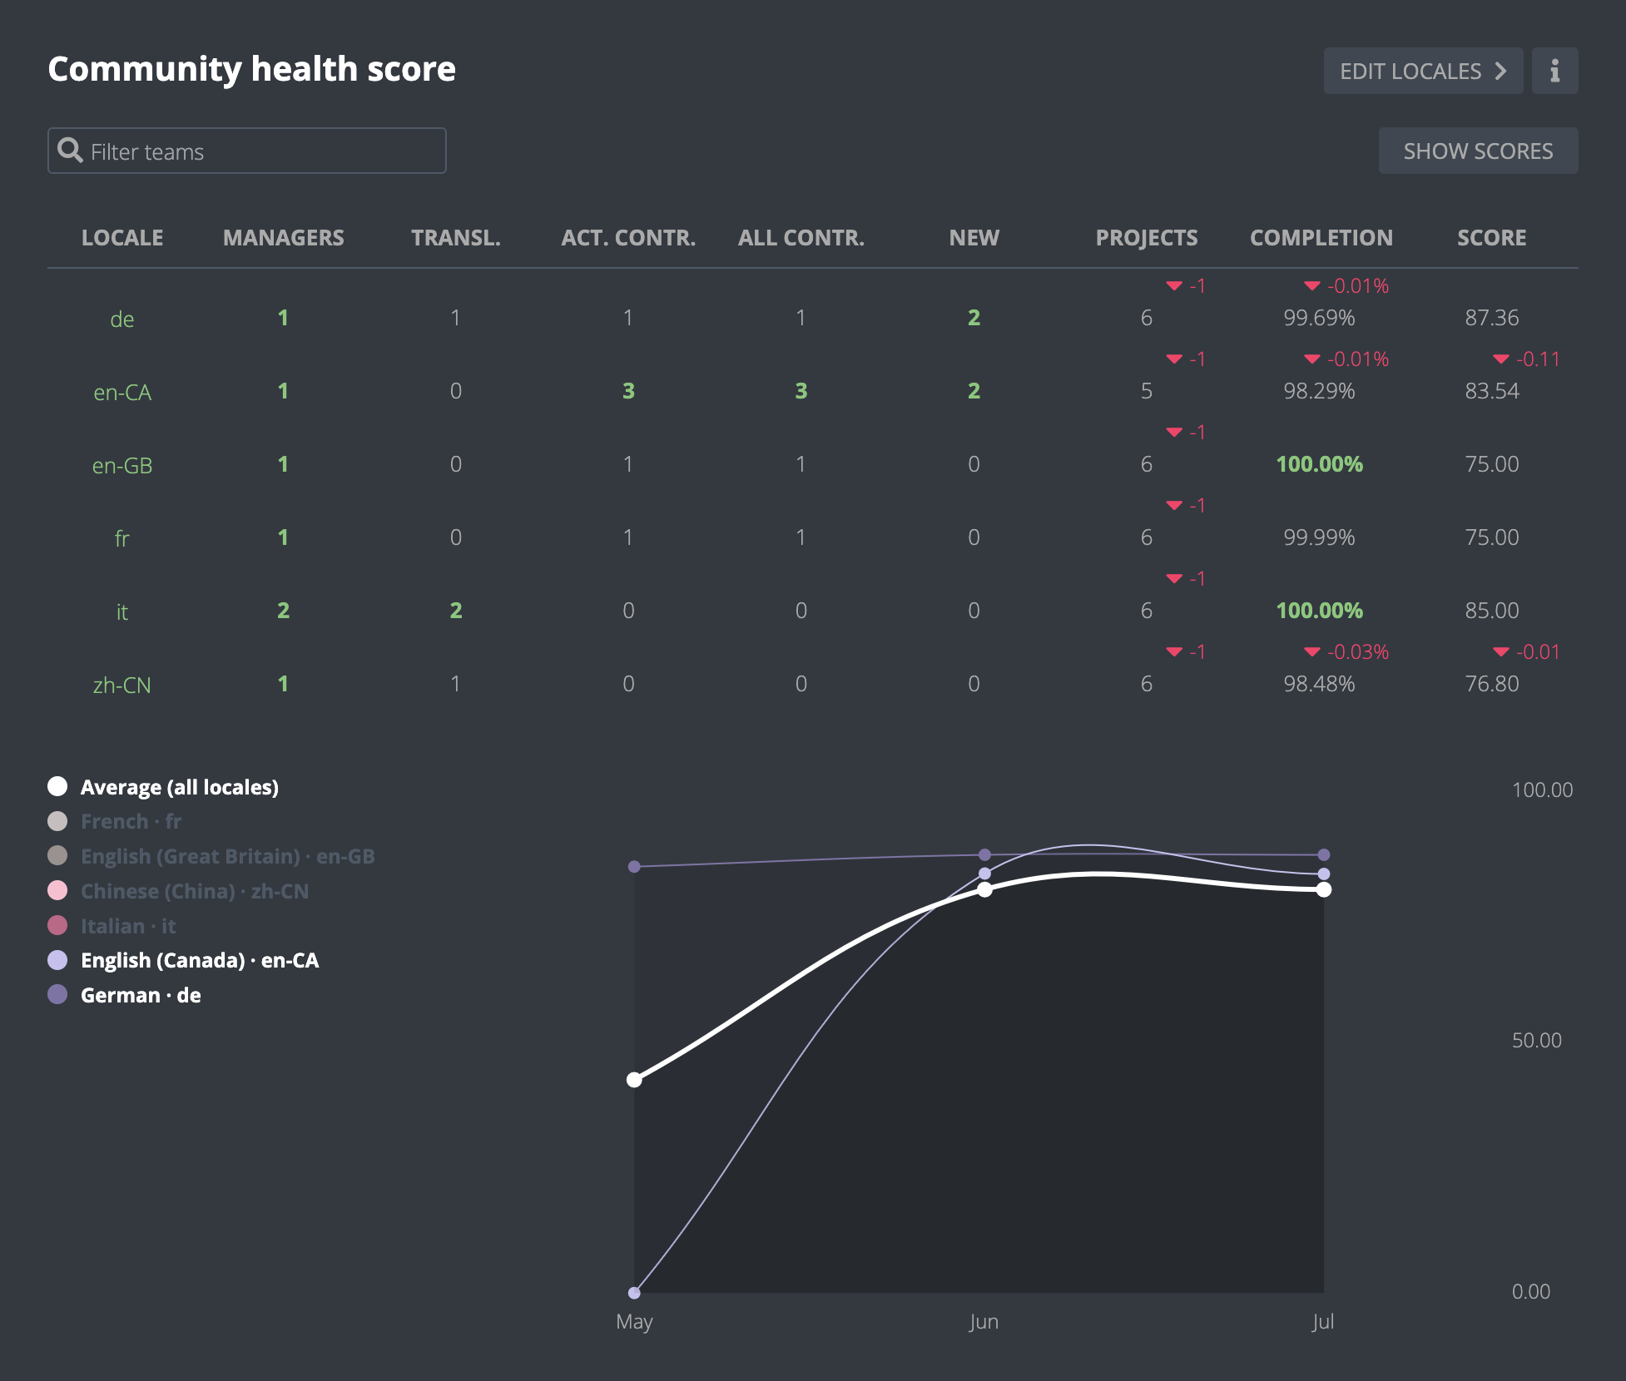
Task: Sort table by Completion column
Action: 1321,238
